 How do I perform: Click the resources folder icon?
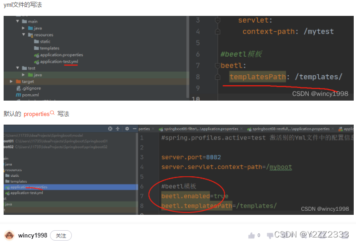(30, 35)
